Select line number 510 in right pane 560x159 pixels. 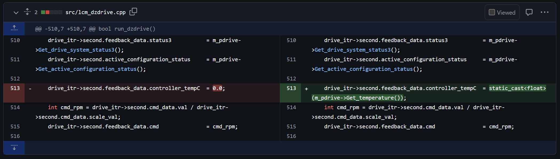(291, 40)
